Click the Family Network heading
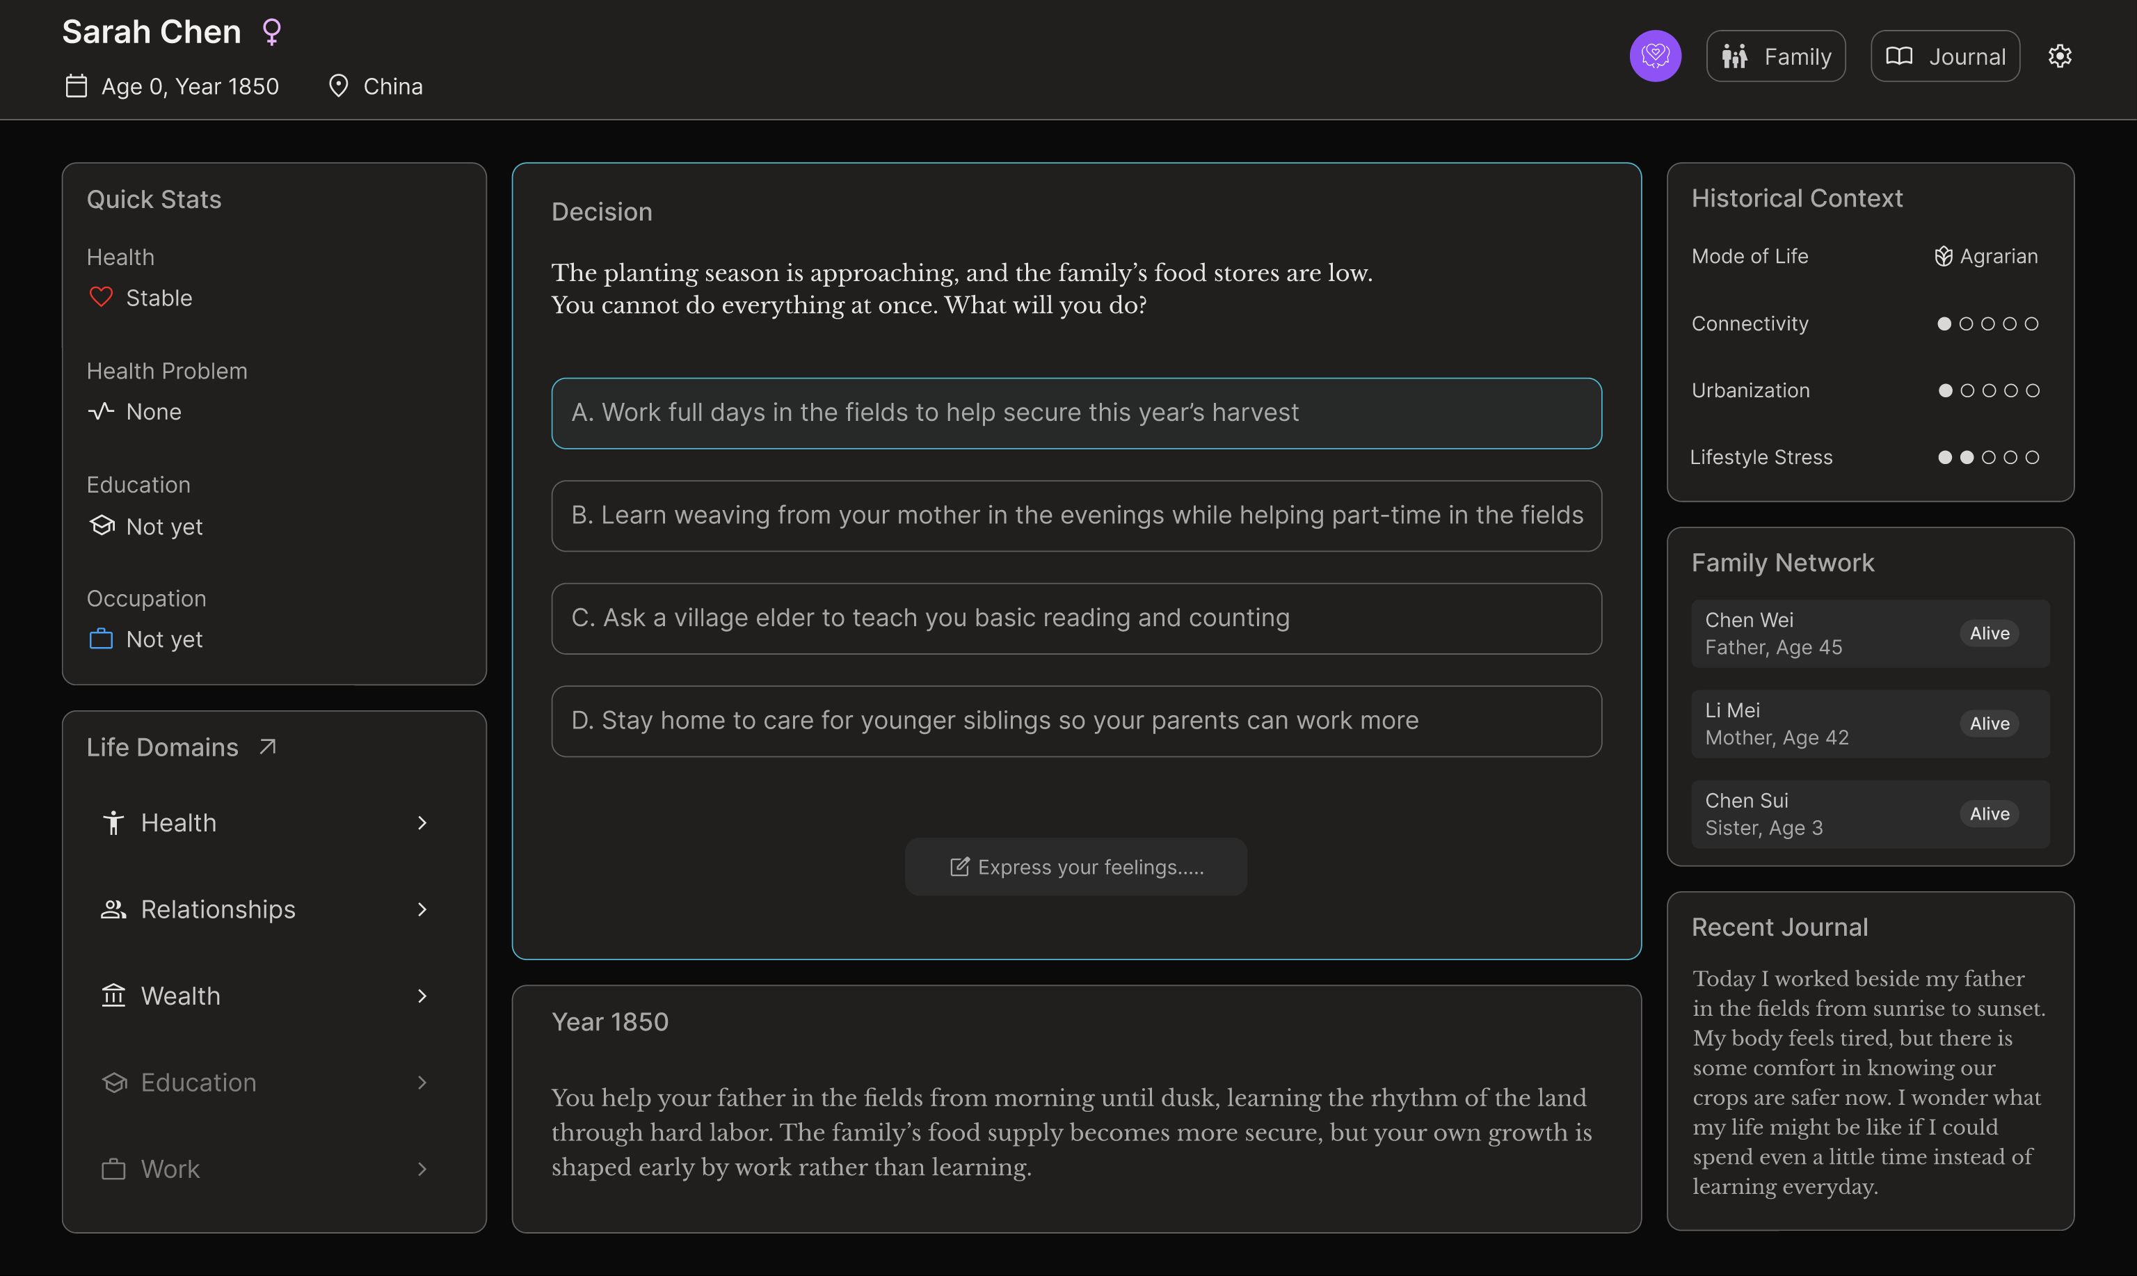This screenshot has width=2137, height=1276. [1782, 562]
